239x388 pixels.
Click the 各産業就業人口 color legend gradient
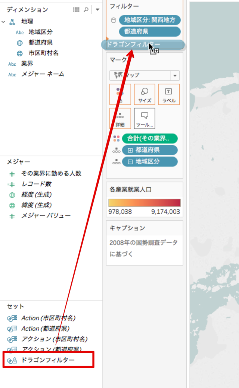click(x=145, y=203)
